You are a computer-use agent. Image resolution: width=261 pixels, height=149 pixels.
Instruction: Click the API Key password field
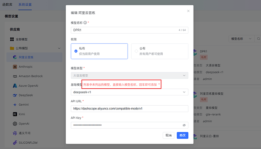129,125
